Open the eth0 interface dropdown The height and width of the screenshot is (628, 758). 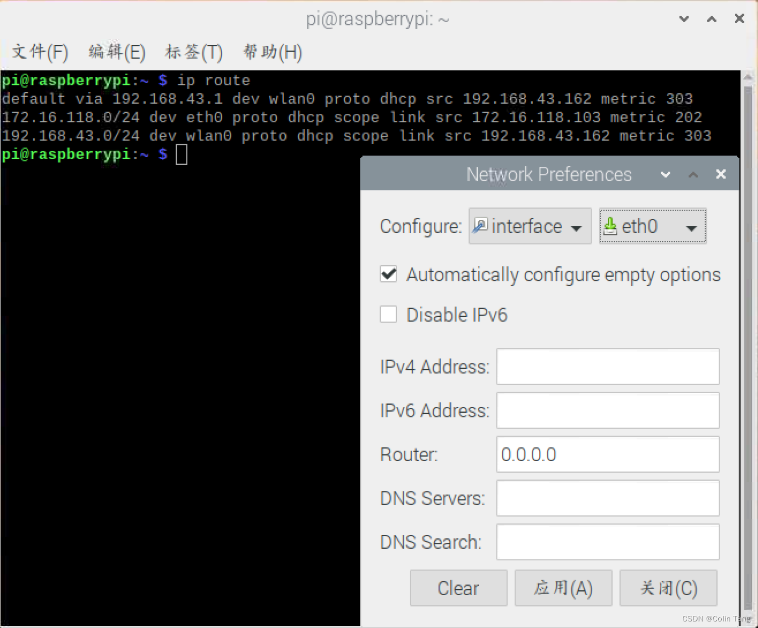(653, 226)
